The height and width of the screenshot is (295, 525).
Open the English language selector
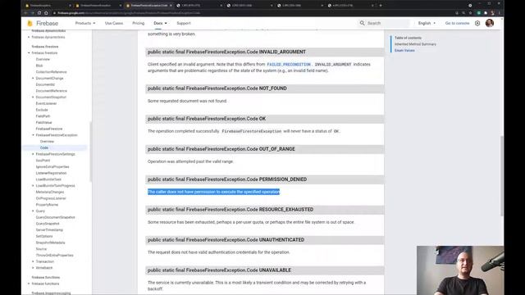(x=427, y=23)
